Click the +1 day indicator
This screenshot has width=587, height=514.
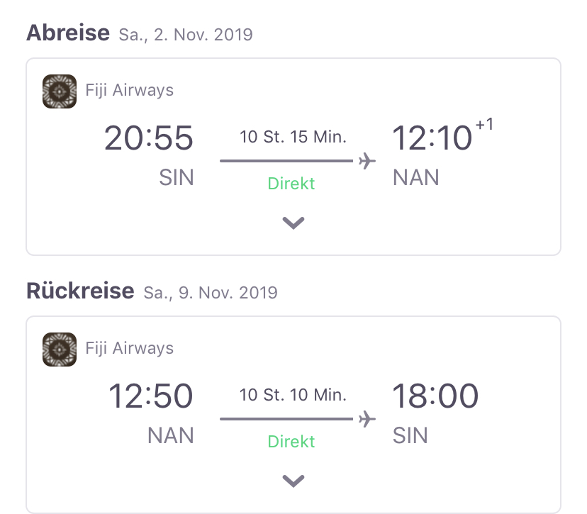[484, 124]
